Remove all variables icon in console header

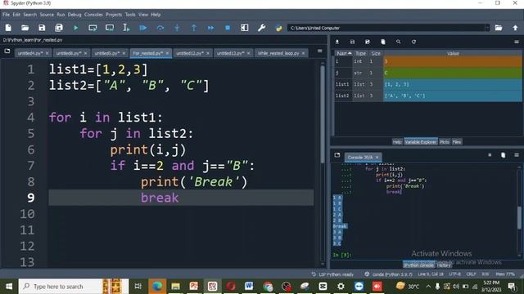click(504, 155)
